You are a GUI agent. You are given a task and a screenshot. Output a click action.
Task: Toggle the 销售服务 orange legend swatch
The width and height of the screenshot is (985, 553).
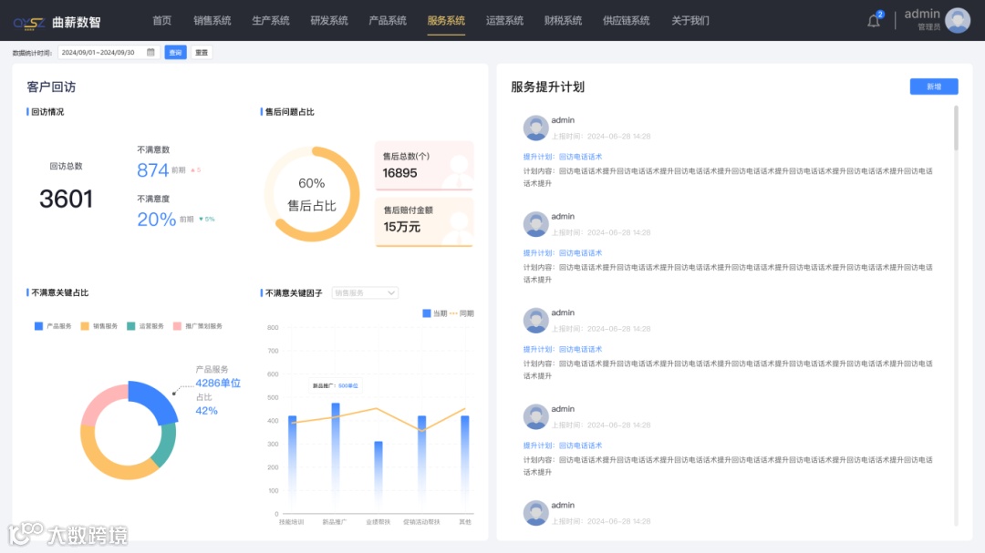[x=85, y=326]
